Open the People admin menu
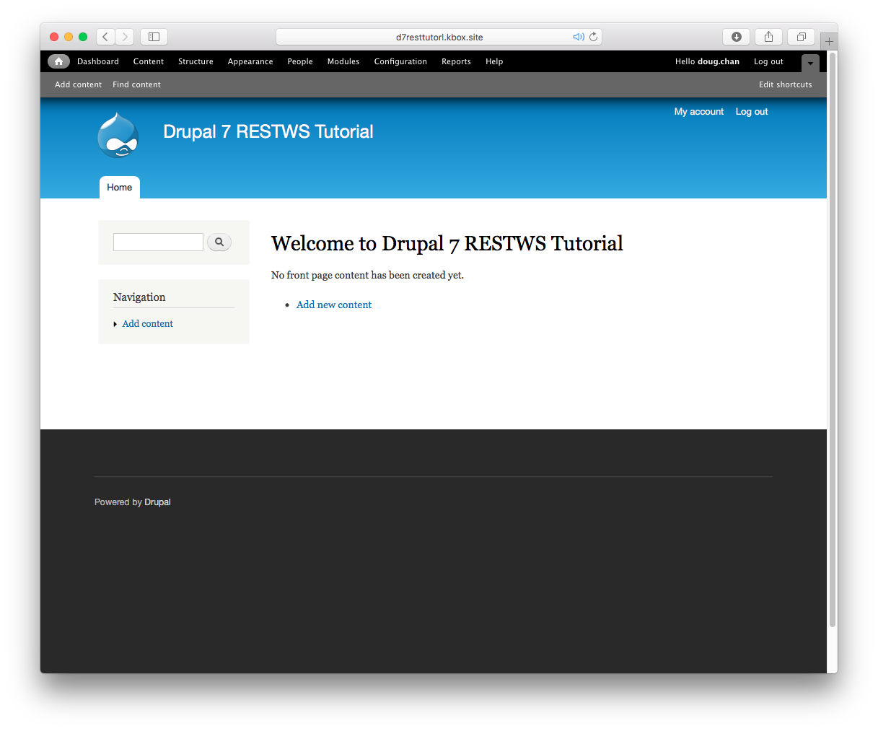The image size is (878, 731). (300, 61)
